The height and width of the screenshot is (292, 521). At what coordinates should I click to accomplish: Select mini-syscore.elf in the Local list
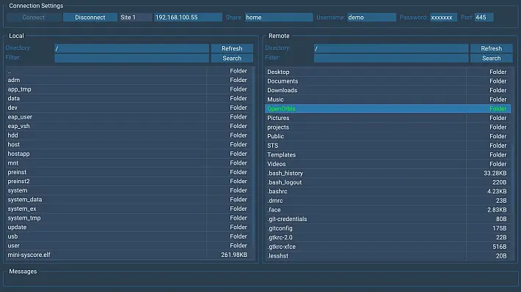(x=128, y=255)
